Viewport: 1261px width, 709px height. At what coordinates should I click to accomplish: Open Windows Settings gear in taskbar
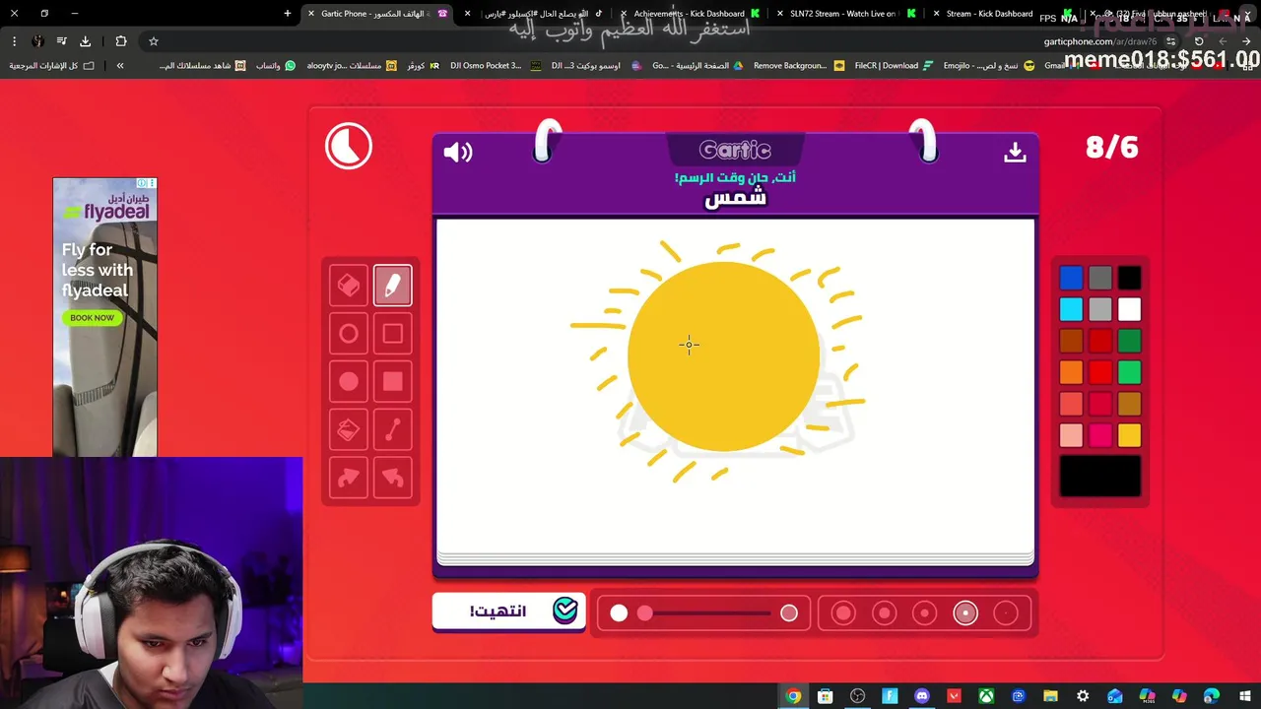point(1083,696)
